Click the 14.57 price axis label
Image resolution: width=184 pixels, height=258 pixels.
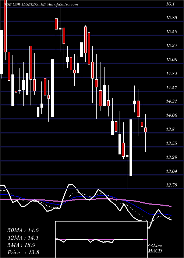coord(171,87)
